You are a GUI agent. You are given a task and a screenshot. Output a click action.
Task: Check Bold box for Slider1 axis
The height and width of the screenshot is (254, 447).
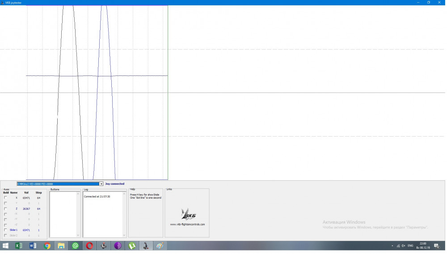(x=5, y=230)
